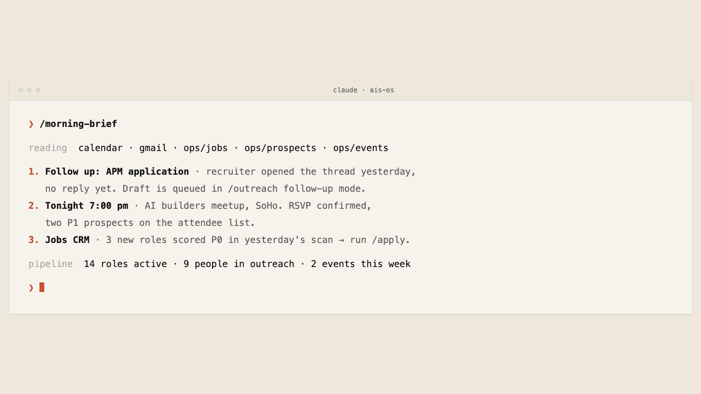Image resolution: width=701 pixels, height=394 pixels.
Task: Click the 'Follow up: APM application' heading
Action: tap(117, 172)
